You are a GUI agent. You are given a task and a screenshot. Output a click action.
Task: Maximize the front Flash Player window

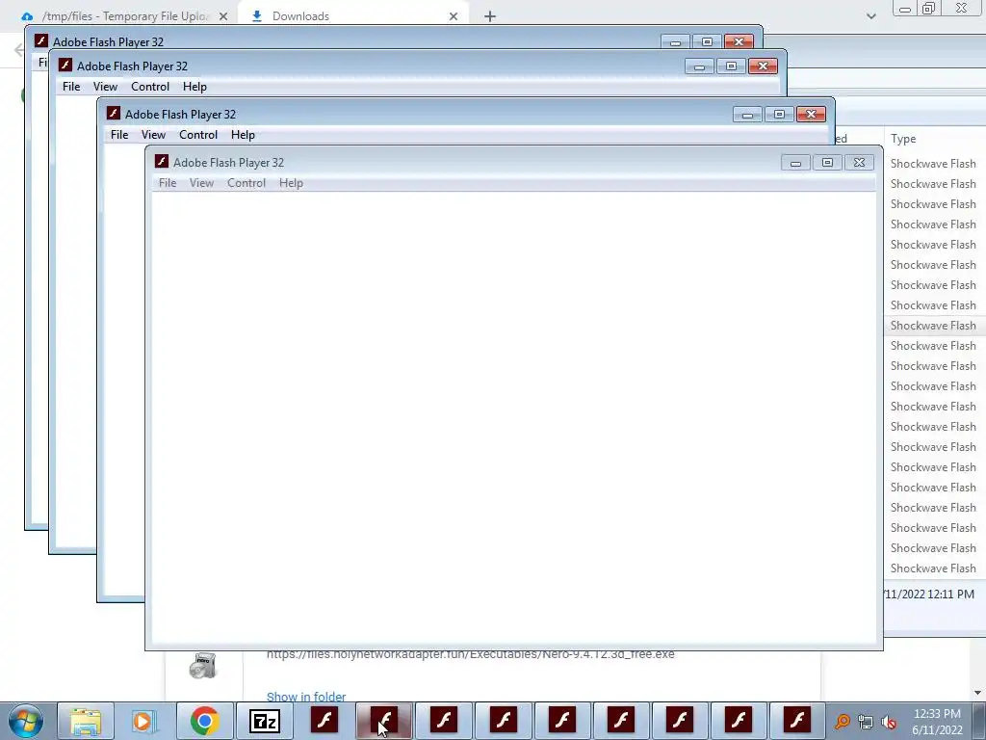827,162
